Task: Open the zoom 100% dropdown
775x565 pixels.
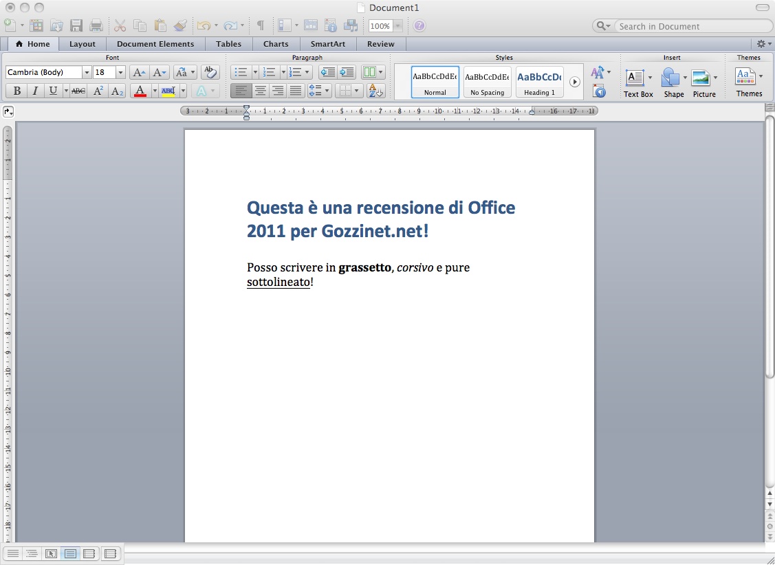Action: (398, 25)
